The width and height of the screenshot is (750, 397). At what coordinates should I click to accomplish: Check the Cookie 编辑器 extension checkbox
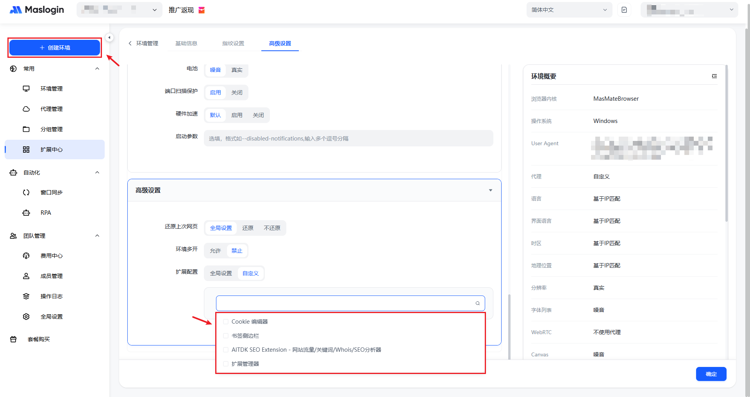coord(226,322)
